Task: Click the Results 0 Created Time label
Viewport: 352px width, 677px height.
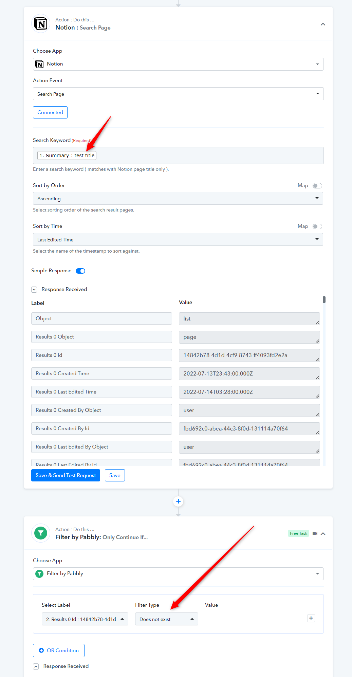Action: tap(101, 373)
